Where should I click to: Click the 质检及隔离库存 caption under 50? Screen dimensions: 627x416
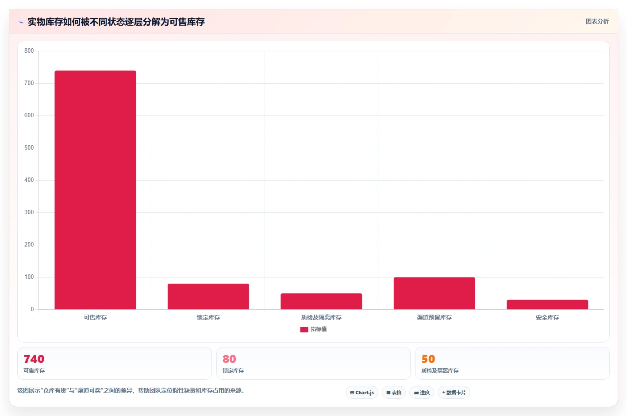(440, 371)
